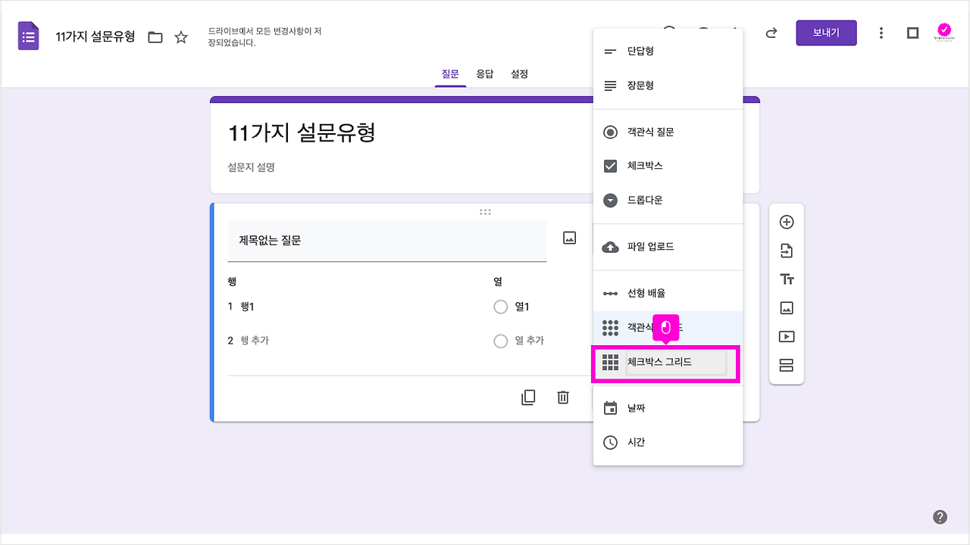Choose 체크박스 그리드 from the question type list
The image size is (970, 545).
click(665, 362)
